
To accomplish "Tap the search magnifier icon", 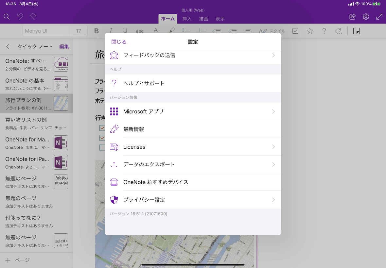I will (x=7, y=17).
